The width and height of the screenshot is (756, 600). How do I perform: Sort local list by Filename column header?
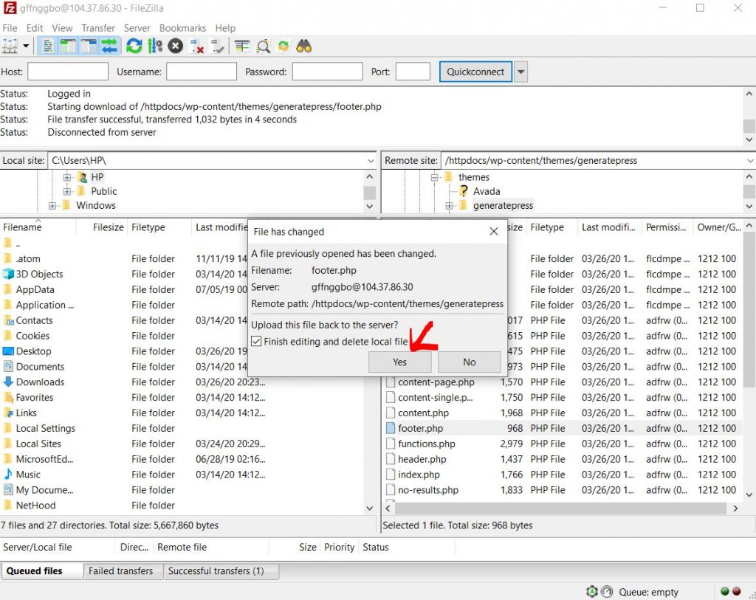(38, 227)
